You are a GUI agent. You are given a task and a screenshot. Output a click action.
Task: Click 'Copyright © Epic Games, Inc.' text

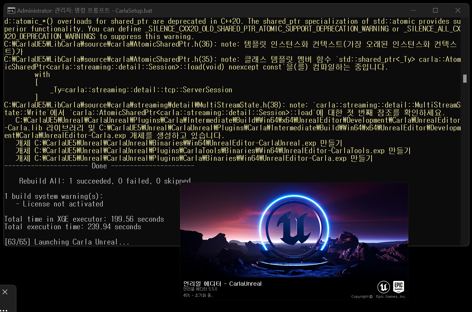(x=378, y=296)
